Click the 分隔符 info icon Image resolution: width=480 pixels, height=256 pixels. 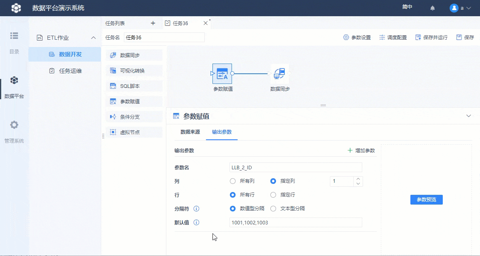[197, 209]
